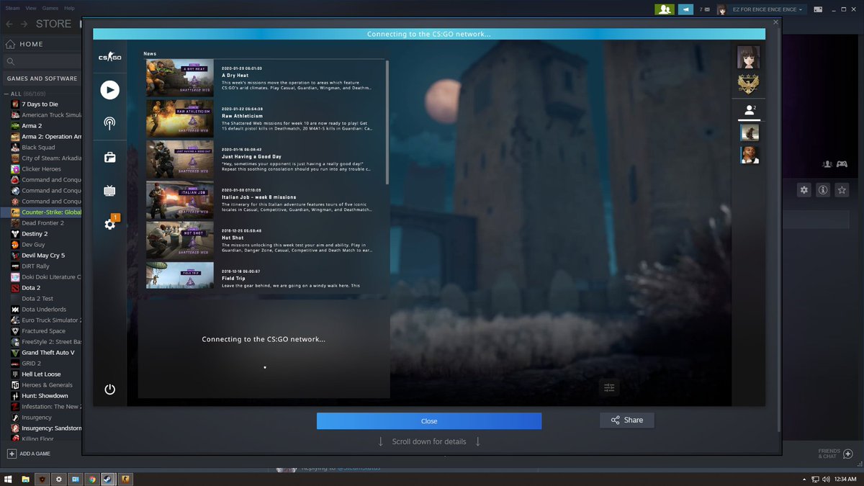Select Black Squad in library
Screen dimensions: 864x486
pos(38,148)
